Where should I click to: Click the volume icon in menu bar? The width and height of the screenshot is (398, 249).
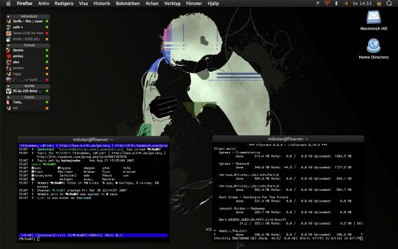pos(344,3)
